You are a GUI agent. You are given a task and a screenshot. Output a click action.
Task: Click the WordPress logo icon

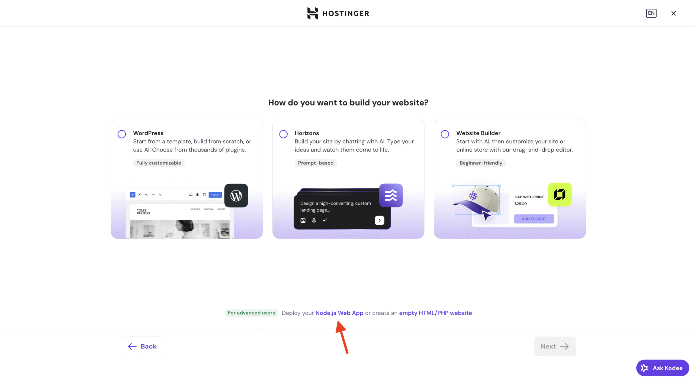(x=236, y=195)
